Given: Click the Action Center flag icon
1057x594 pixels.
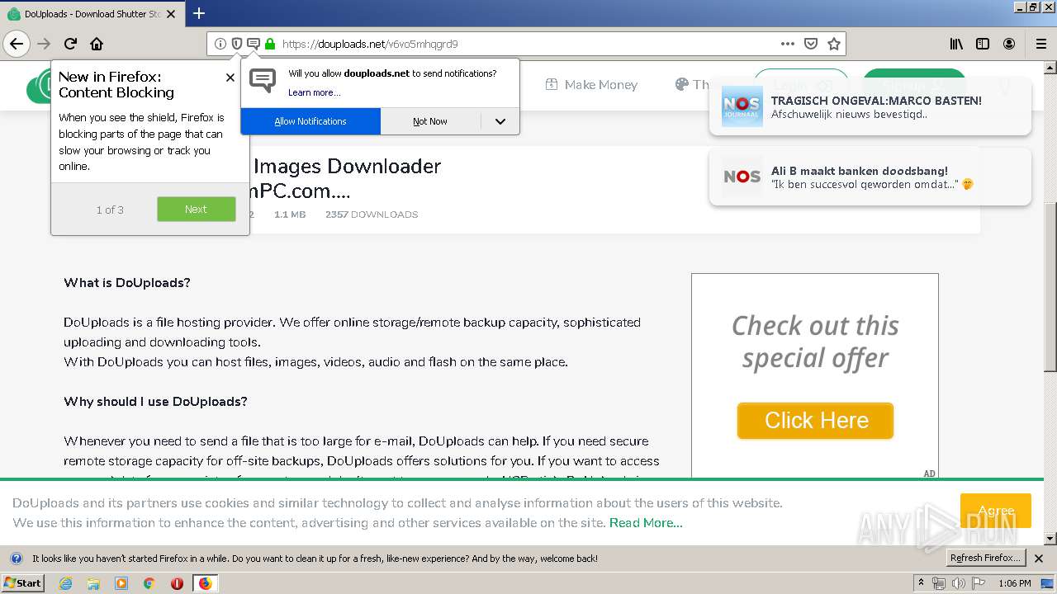Looking at the screenshot, I should (977, 583).
